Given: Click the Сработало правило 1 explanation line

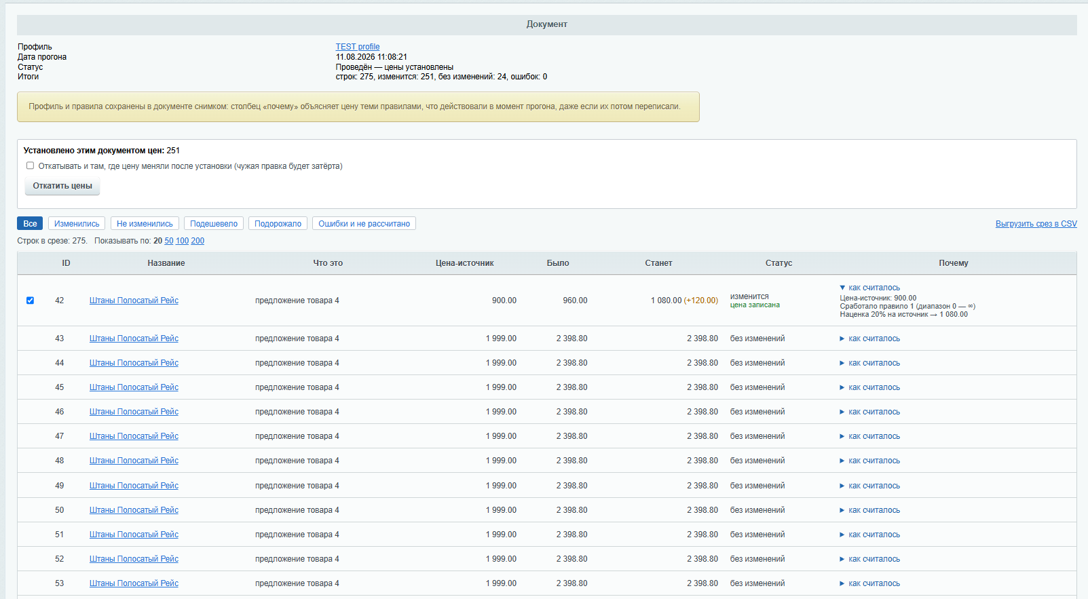Looking at the screenshot, I should pos(907,307).
